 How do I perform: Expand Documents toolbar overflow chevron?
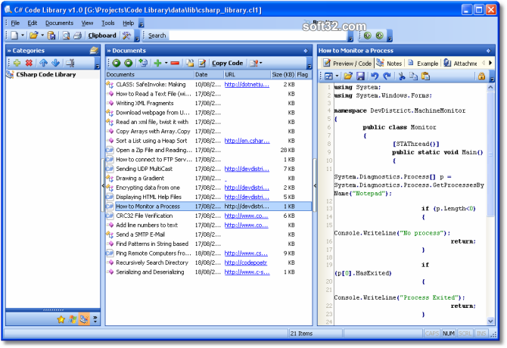(309, 66)
